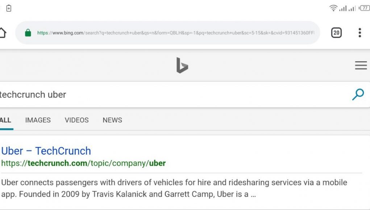This screenshot has width=370, height=210.
Task: Tap the first cellular signal bars icon
Action: (x=343, y=8)
